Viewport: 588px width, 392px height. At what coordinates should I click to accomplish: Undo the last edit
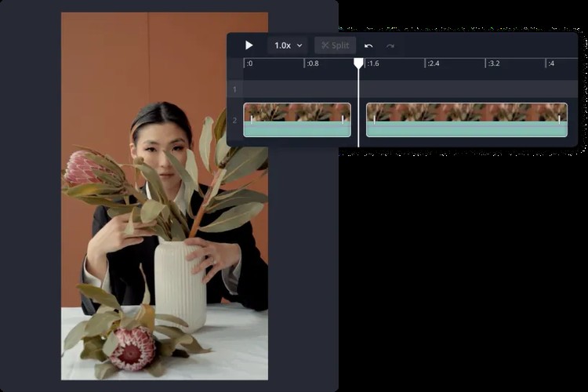click(x=368, y=45)
